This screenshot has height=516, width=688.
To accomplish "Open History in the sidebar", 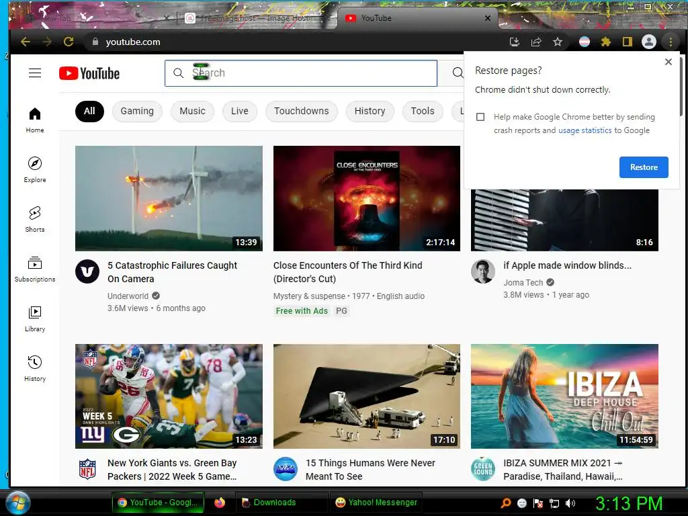I will (x=35, y=369).
